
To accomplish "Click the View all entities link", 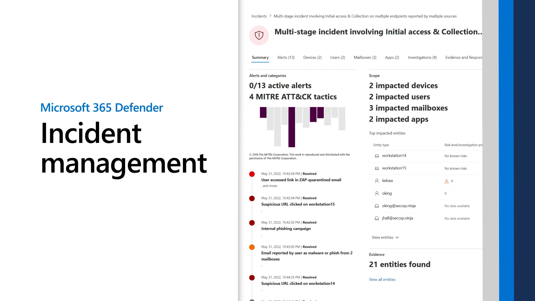I will point(382,280).
